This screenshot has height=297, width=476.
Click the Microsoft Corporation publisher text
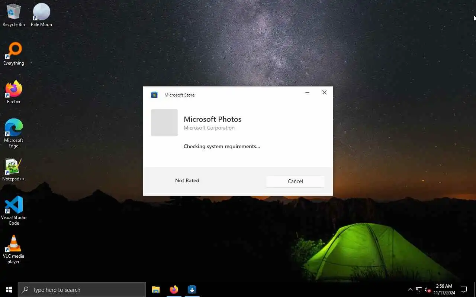pyautogui.click(x=209, y=128)
